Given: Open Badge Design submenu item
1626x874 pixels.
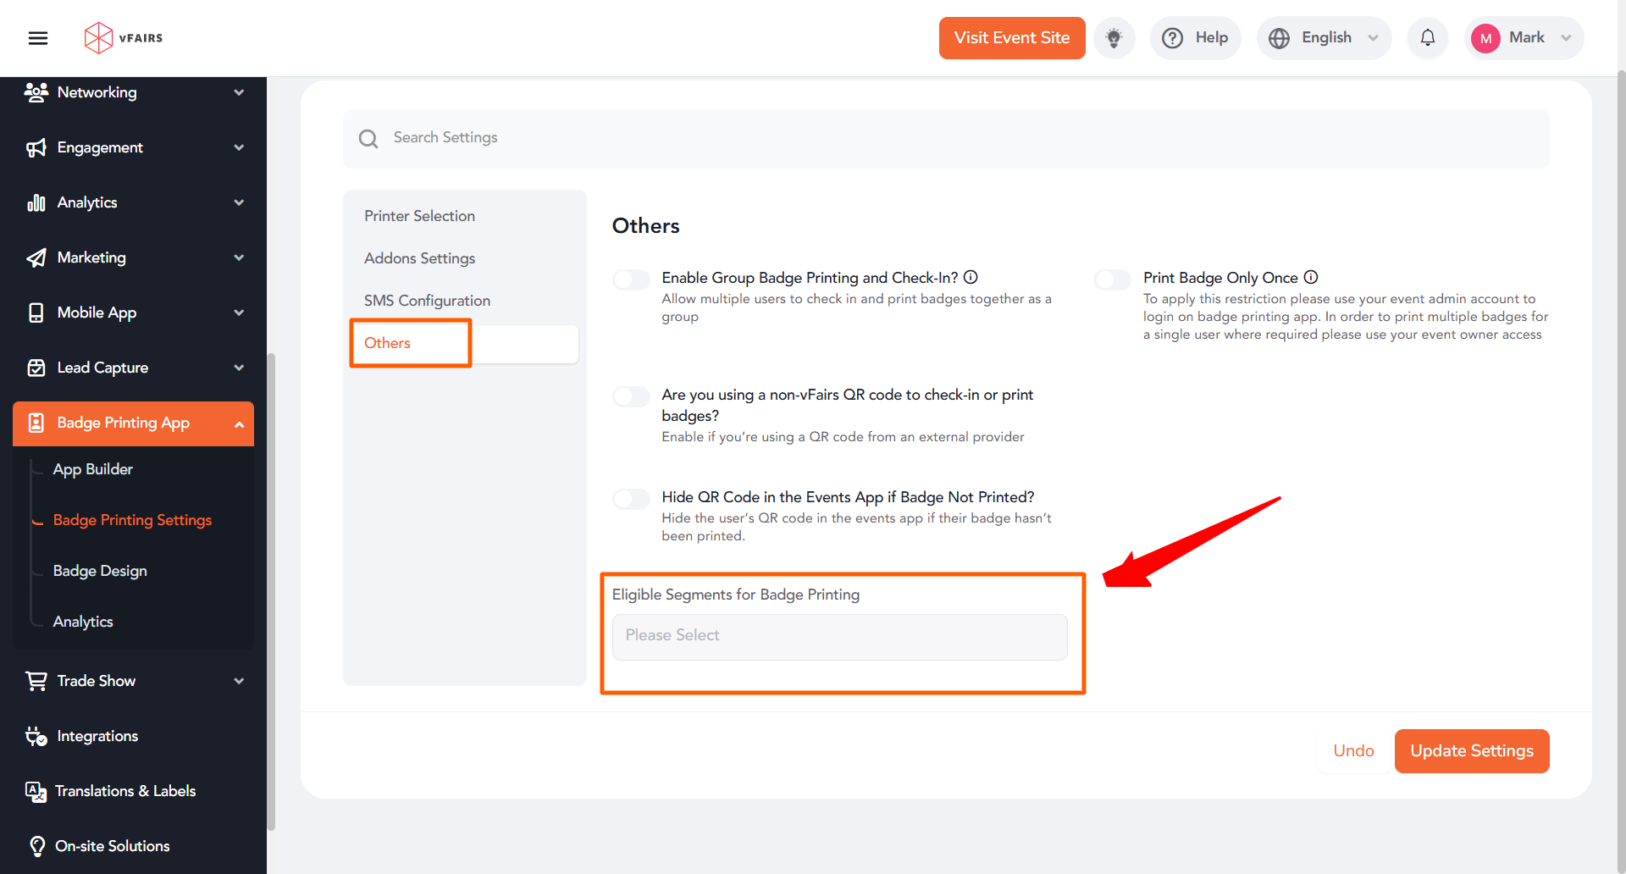Looking at the screenshot, I should (x=100, y=571).
